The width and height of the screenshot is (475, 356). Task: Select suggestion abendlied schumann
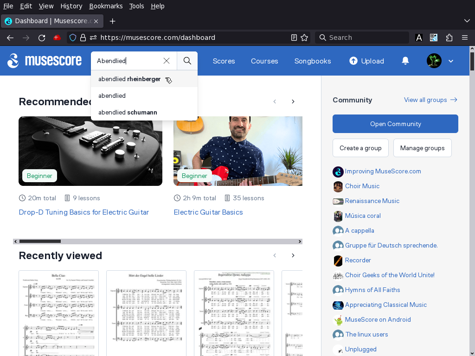click(x=144, y=112)
